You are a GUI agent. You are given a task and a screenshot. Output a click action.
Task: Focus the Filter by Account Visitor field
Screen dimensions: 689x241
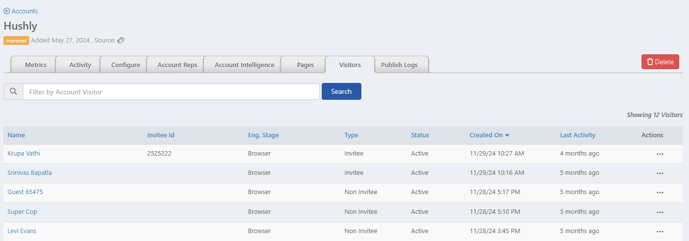click(x=171, y=91)
